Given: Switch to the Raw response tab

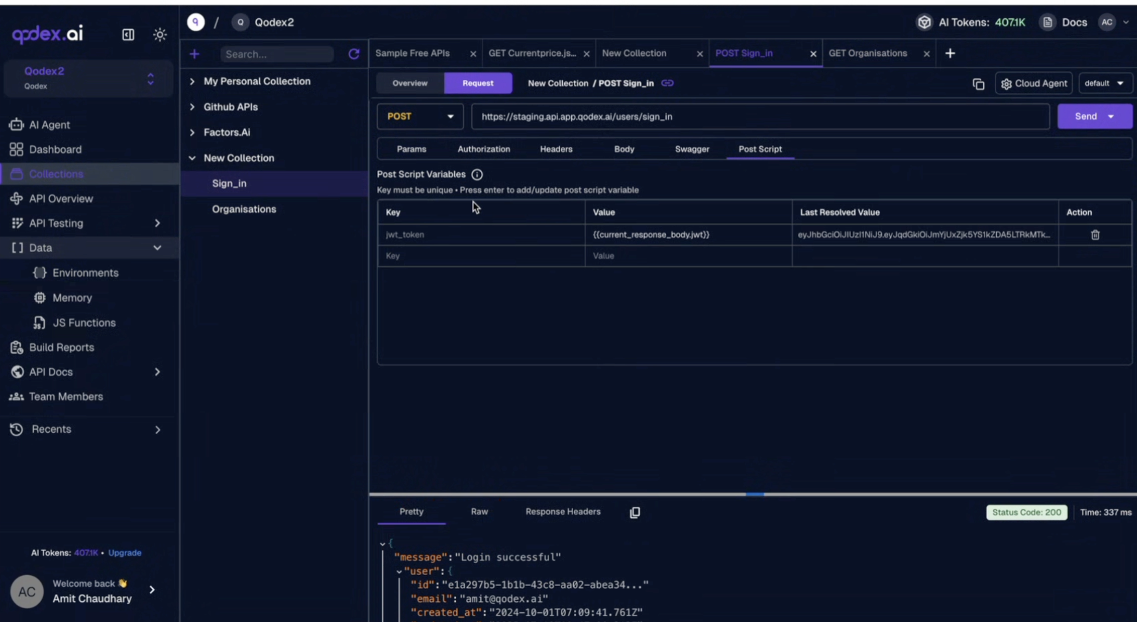Looking at the screenshot, I should [x=479, y=512].
